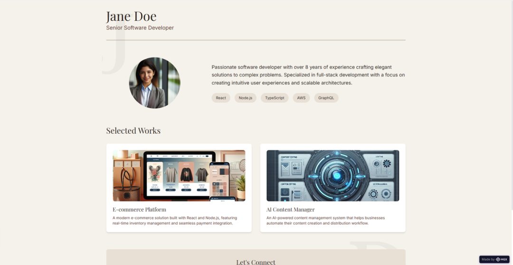Select the GraphQL skill tag

tap(326, 98)
